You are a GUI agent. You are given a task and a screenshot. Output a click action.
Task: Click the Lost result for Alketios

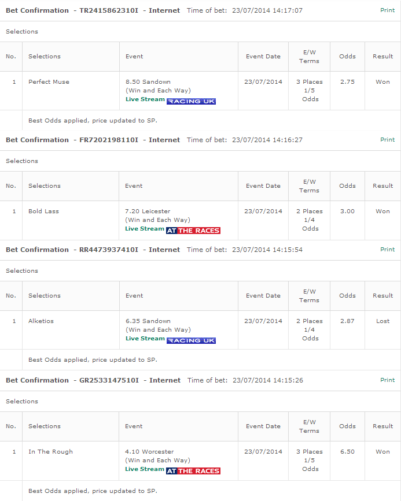point(382,321)
